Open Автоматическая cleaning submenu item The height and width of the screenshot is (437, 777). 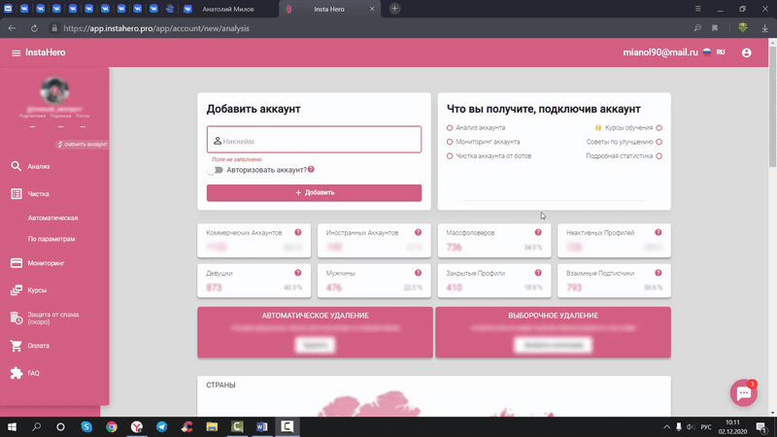click(53, 218)
